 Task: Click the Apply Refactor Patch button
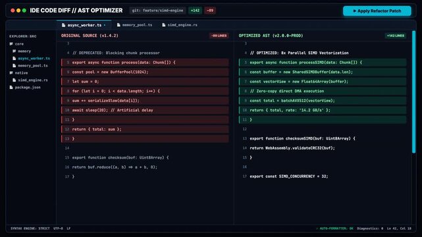[377, 11]
